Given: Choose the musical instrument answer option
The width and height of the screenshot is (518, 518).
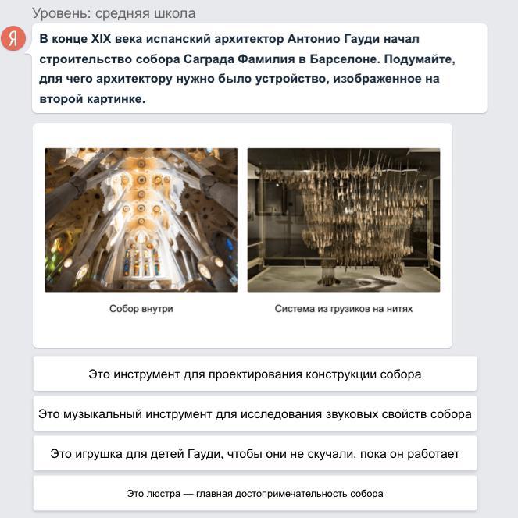Looking at the screenshot, I should [x=255, y=413].
